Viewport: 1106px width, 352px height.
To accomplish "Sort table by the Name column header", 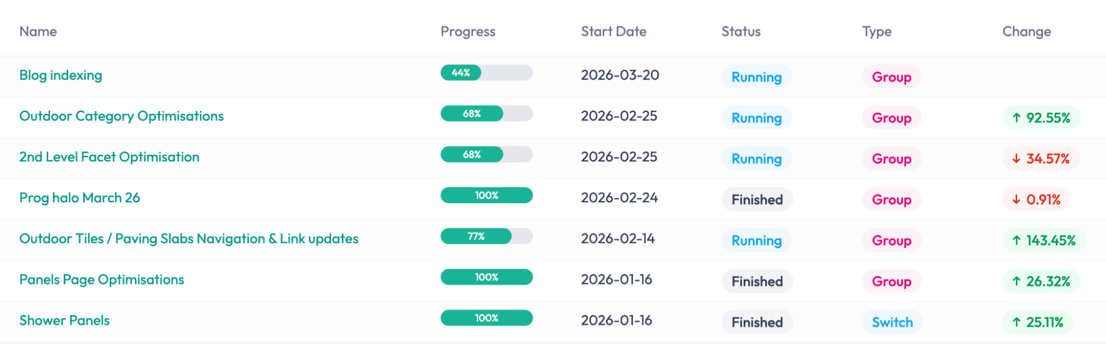I will 38,31.
